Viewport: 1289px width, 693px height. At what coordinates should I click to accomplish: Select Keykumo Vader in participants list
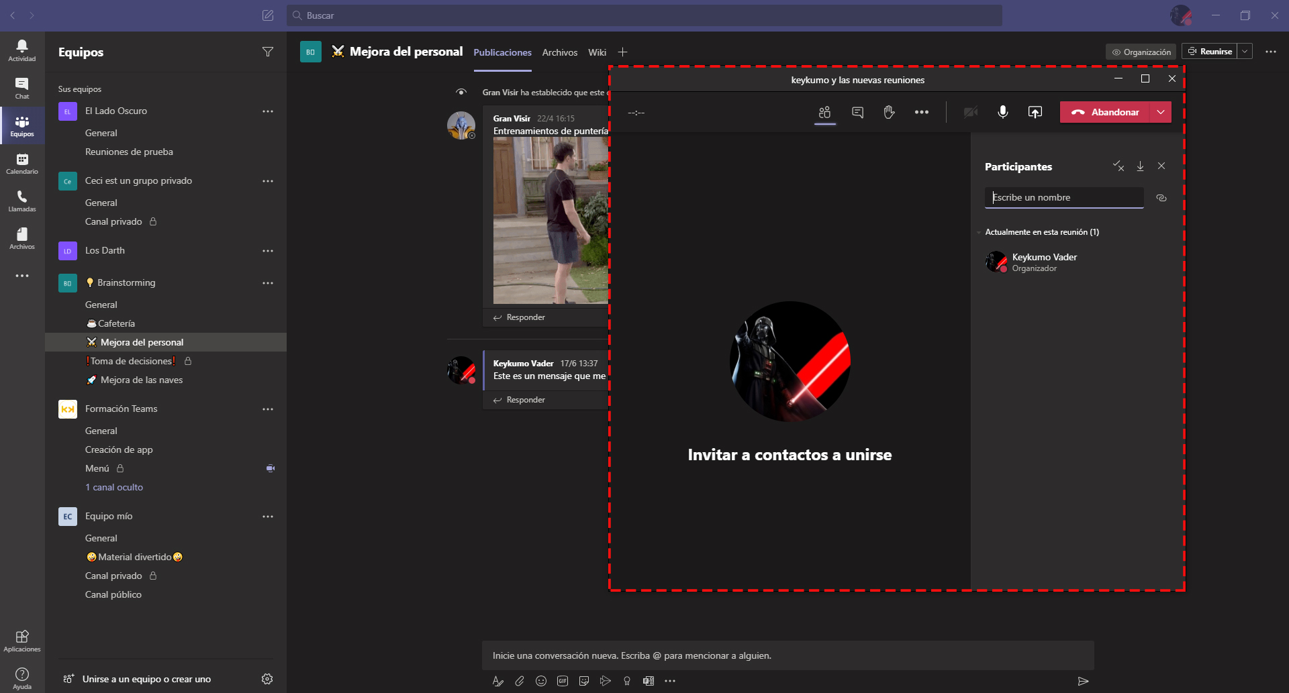(x=1078, y=262)
